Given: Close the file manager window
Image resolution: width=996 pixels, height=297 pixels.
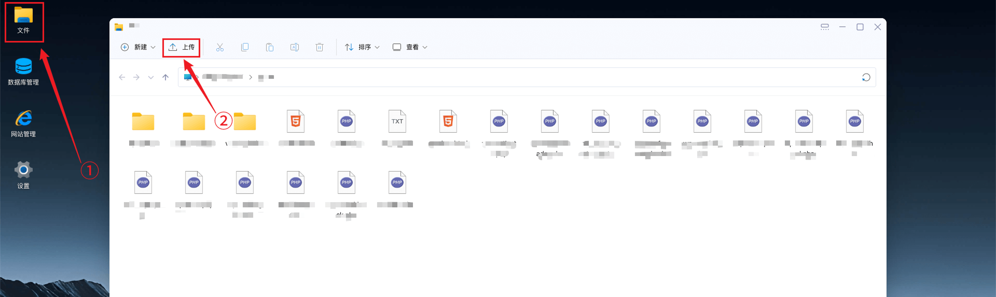Looking at the screenshot, I should (878, 27).
